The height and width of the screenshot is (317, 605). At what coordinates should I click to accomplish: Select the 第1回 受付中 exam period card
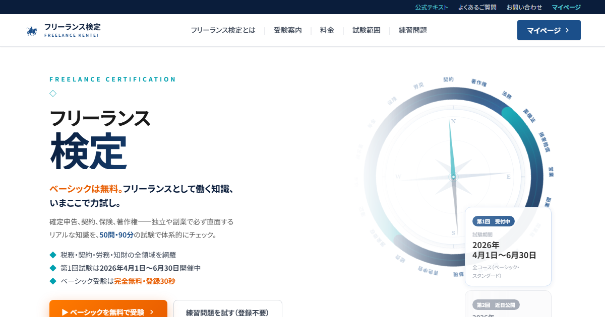pyautogui.click(x=508, y=247)
